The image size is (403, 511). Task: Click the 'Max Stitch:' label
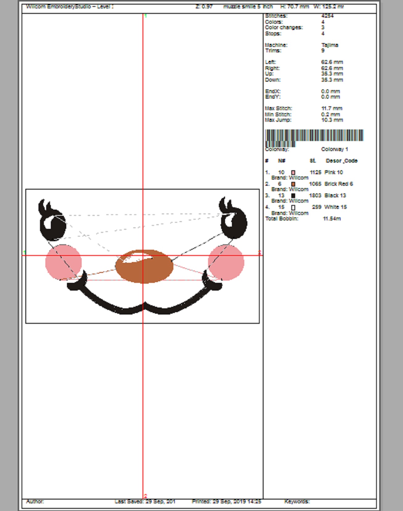click(x=278, y=108)
